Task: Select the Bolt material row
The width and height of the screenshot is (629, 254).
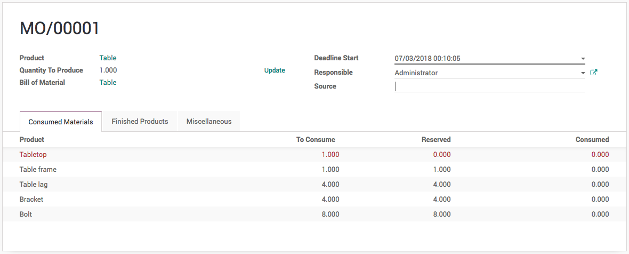Action: pyautogui.click(x=26, y=214)
